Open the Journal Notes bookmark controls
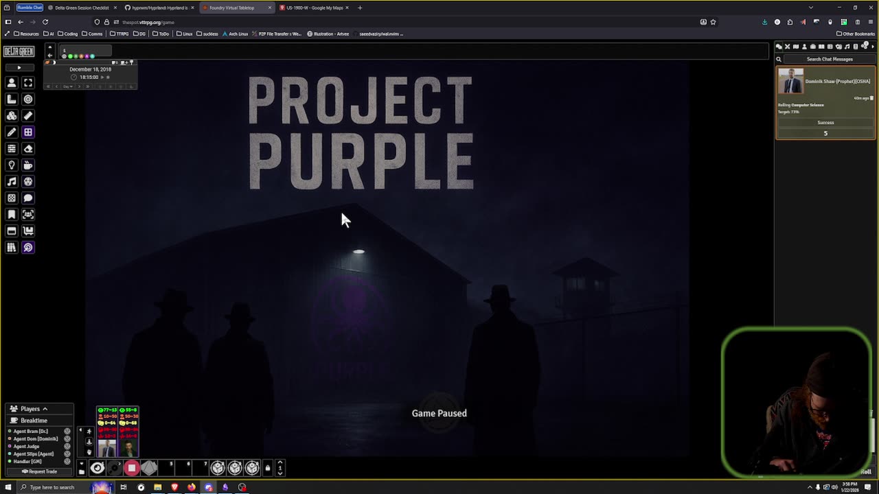879x494 pixels. pos(12,215)
